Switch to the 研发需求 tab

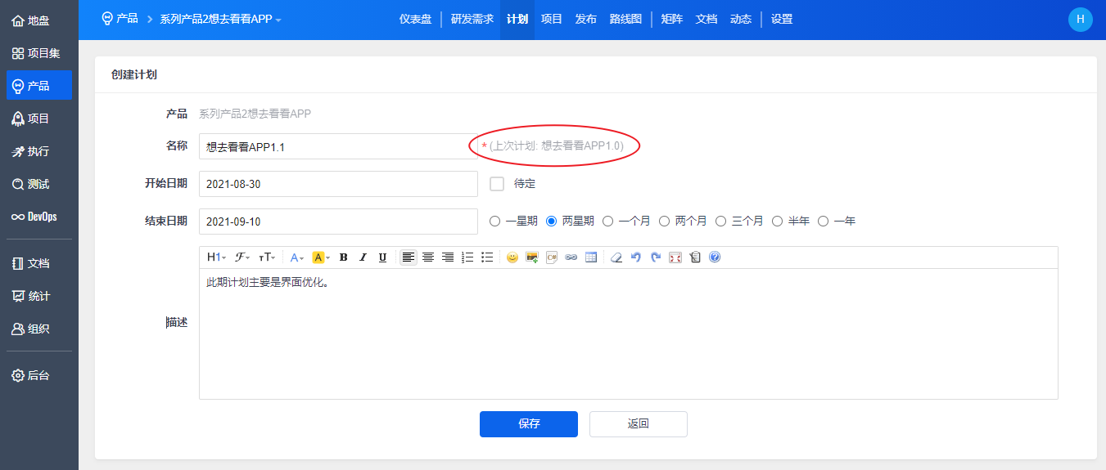(x=472, y=19)
